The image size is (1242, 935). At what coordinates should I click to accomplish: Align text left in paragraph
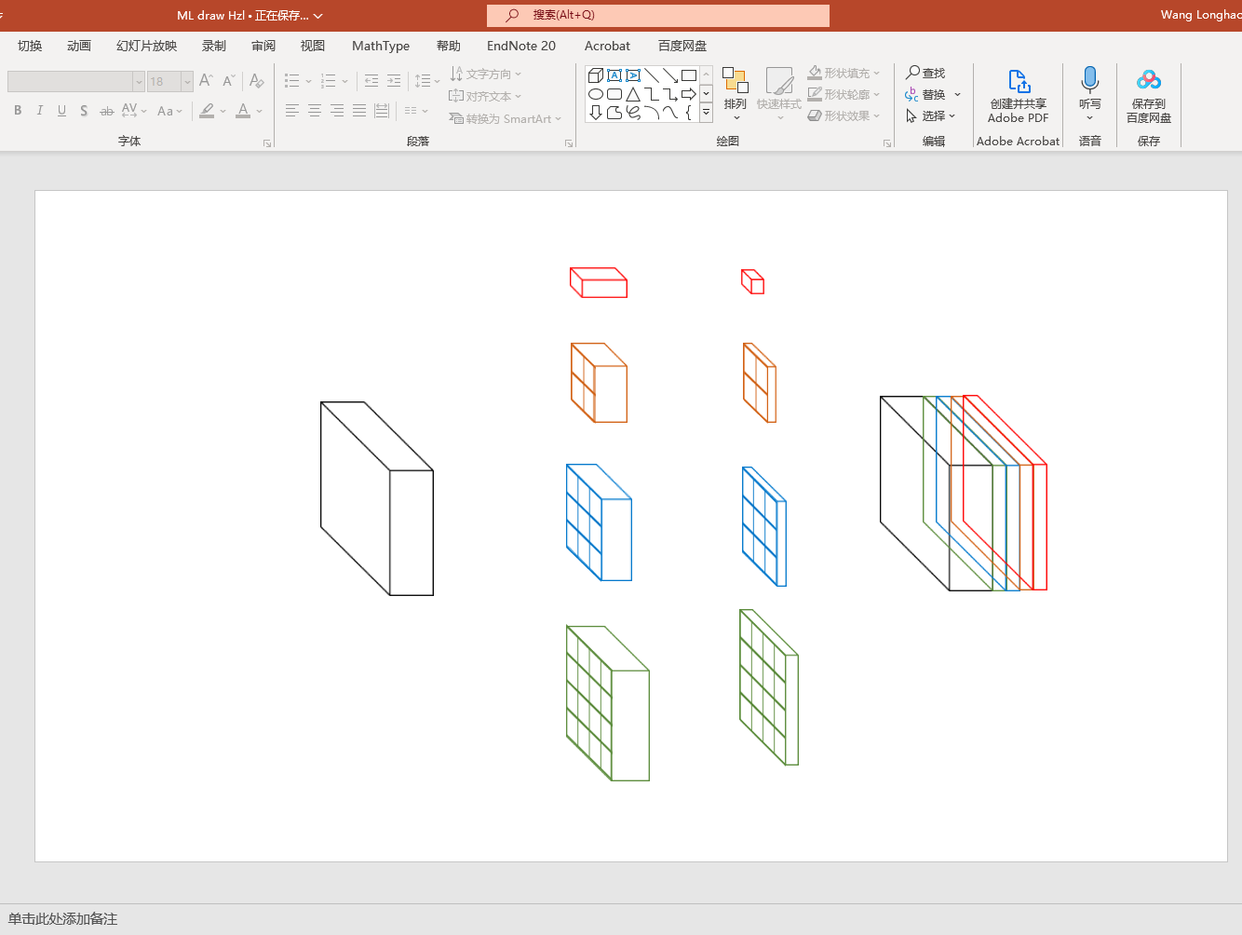coord(292,111)
